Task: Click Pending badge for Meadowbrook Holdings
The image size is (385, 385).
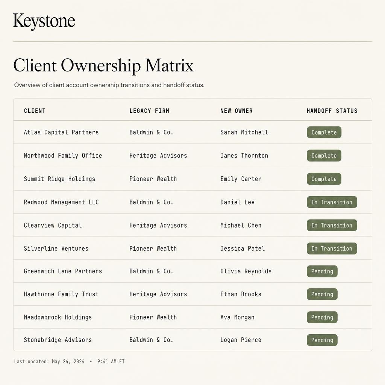Action: (322, 317)
